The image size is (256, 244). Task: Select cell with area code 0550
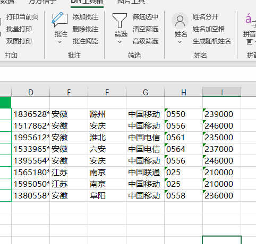[184, 114]
